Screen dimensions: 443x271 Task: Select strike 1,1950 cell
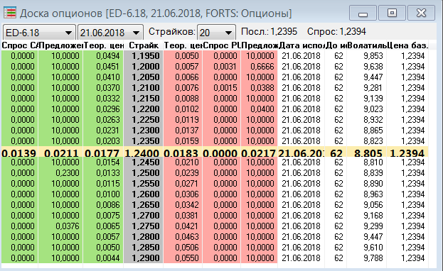[x=143, y=56]
